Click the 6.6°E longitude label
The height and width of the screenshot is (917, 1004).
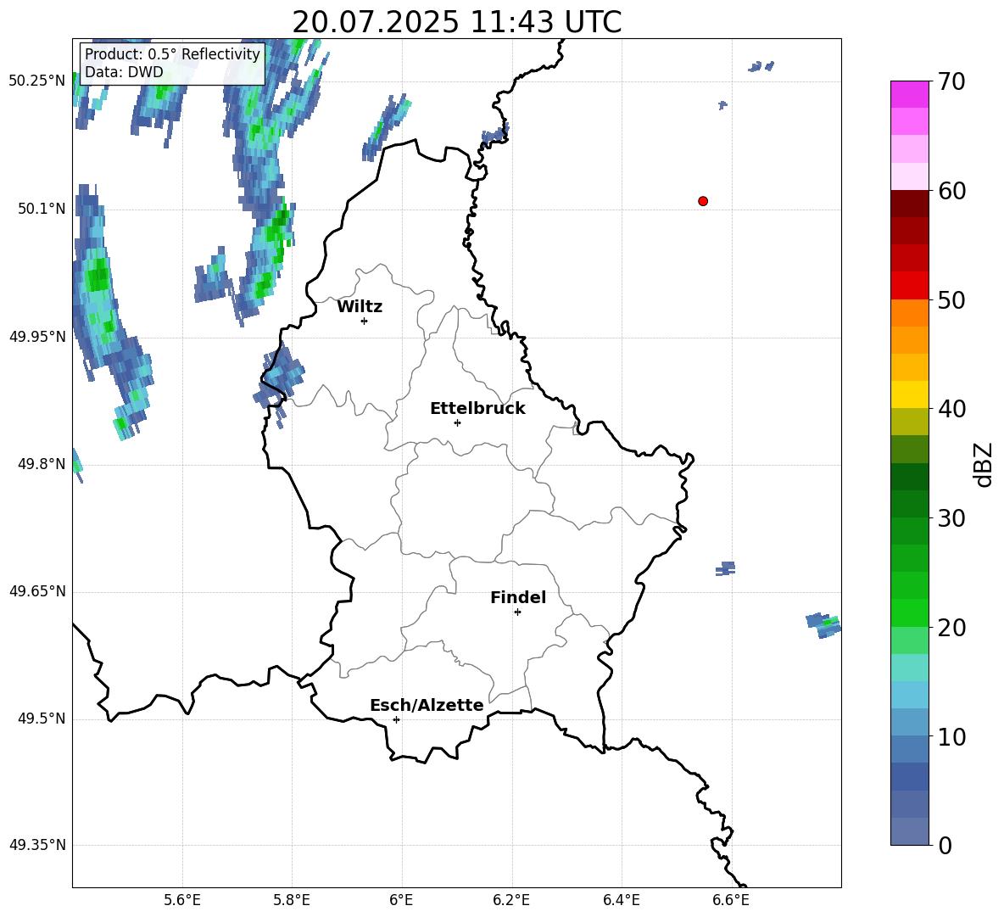pyautogui.click(x=731, y=900)
